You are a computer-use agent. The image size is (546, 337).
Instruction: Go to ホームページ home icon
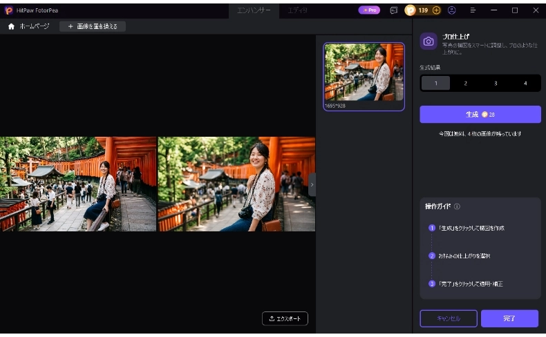pyautogui.click(x=11, y=26)
